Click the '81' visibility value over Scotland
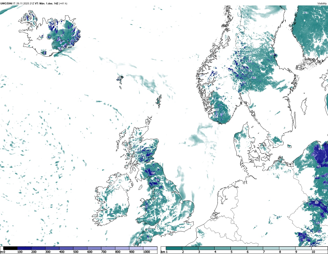Image resolution: width=328 pixels, height=254 pixels. [x=145, y=158]
